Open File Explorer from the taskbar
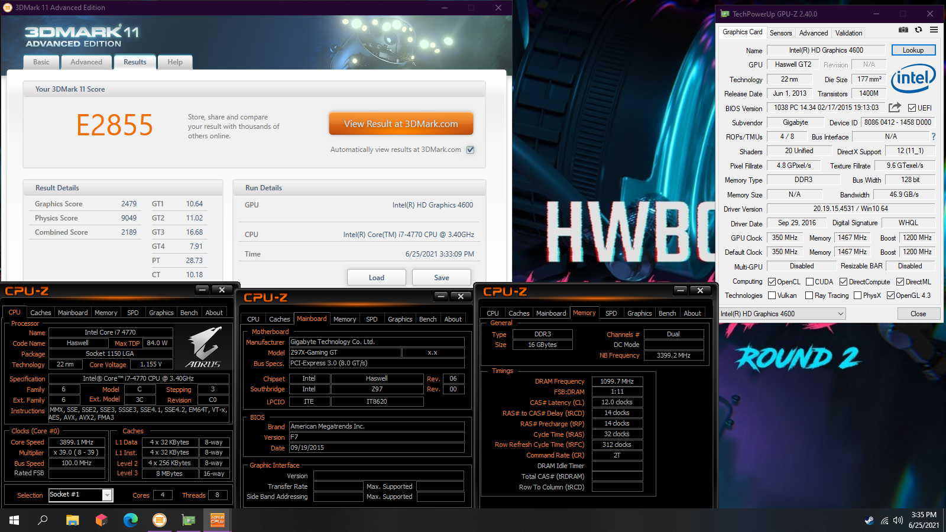946x532 pixels. coord(72,520)
